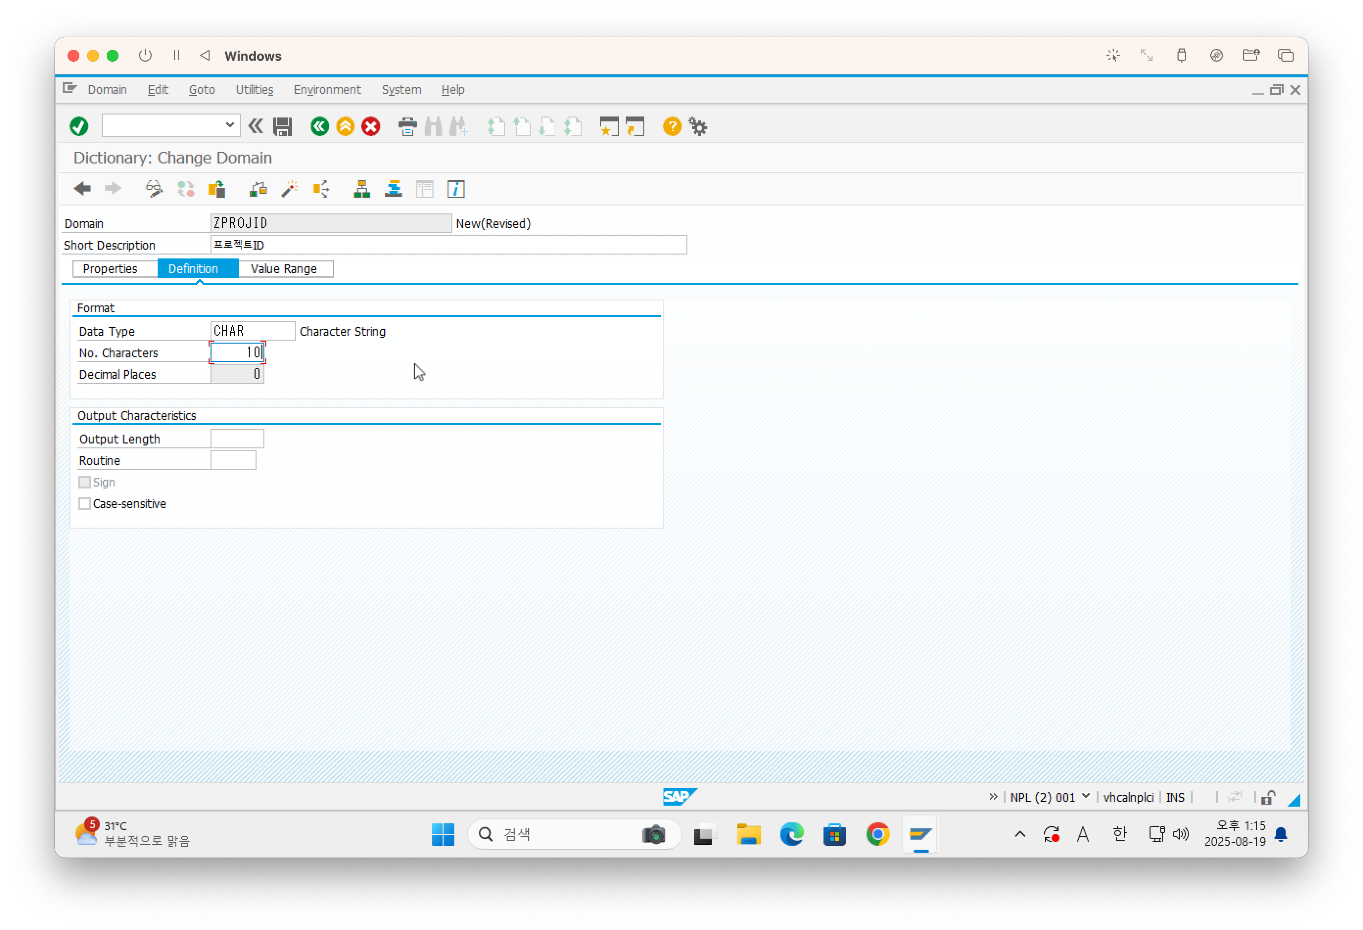Click the gray forward arrow icon
The width and height of the screenshot is (1363, 930).
pos(113,189)
